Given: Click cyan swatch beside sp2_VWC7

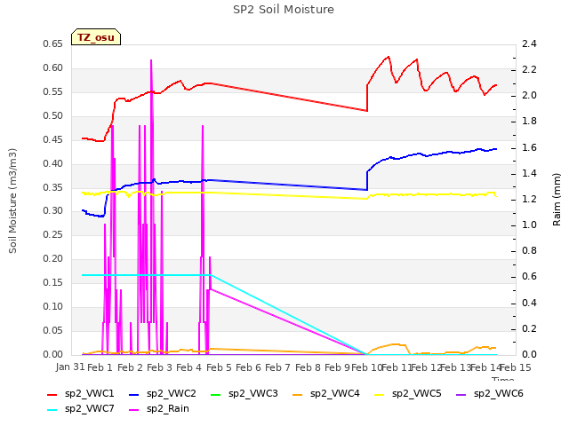Looking at the screenshot, I should point(52,410).
